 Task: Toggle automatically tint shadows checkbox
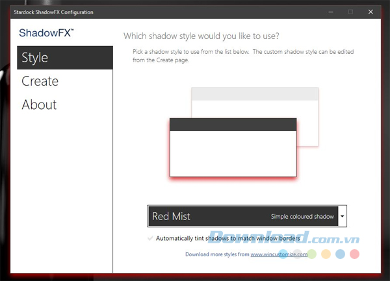(150, 238)
